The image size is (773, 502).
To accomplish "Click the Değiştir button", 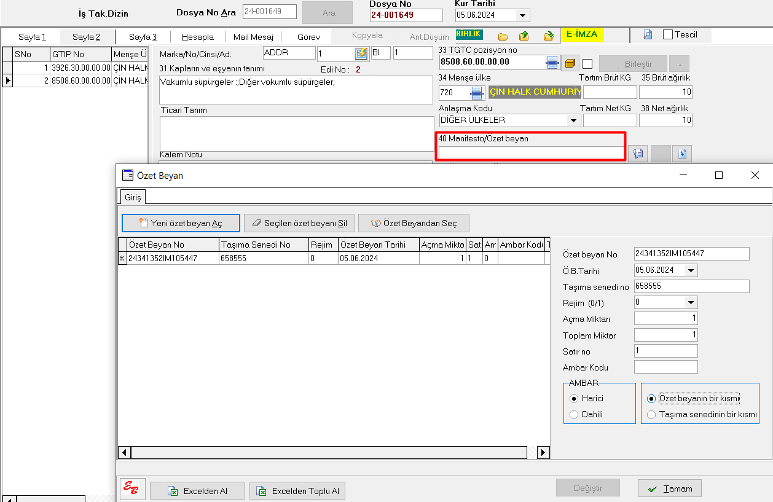I will [x=588, y=488].
